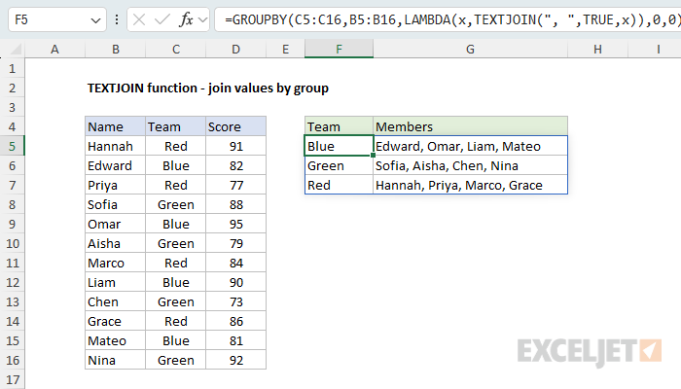Click 'Edward, Omar, Liam, Mateo' cell
This screenshot has width=681, height=389.
point(470,146)
